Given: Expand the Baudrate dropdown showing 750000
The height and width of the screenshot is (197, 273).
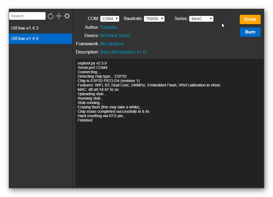Looking at the screenshot, I should [154, 19].
